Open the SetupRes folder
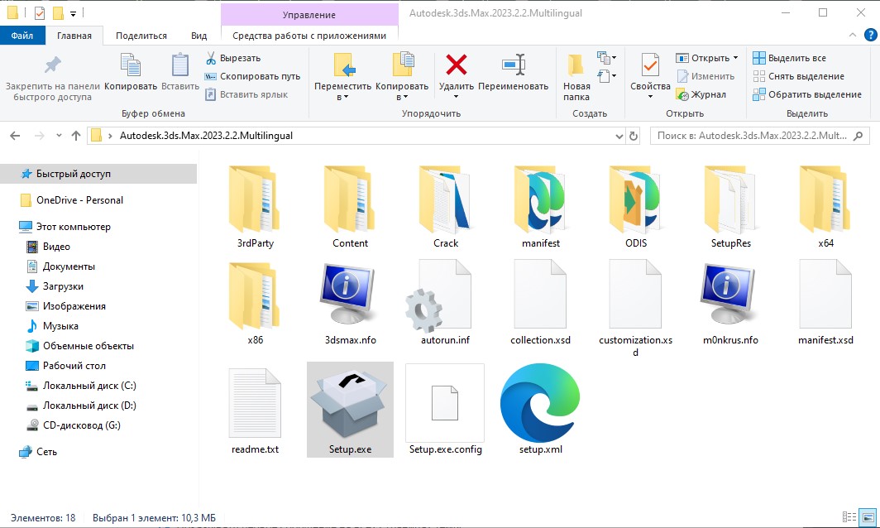Image resolution: width=880 pixels, height=528 pixels. pyautogui.click(x=730, y=208)
